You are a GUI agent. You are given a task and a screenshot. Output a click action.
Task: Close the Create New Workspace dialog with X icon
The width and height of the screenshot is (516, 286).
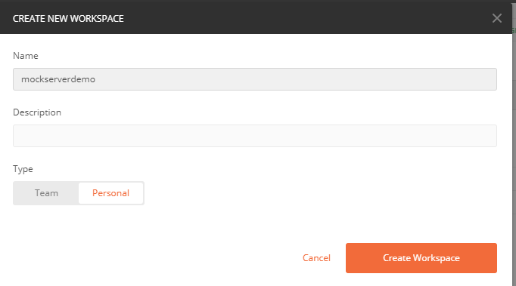pyautogui.click(x=497, y=18)
